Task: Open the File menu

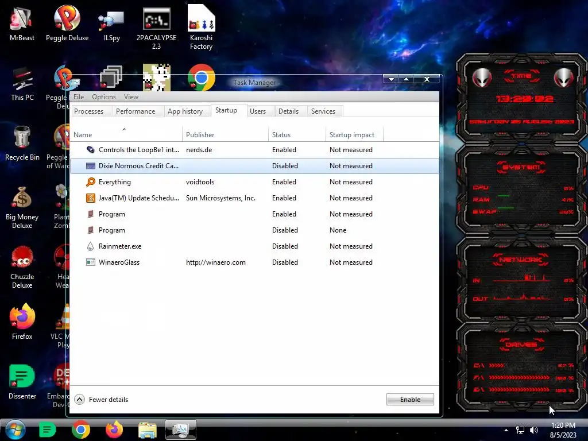Action: click(x=79, y=96)
